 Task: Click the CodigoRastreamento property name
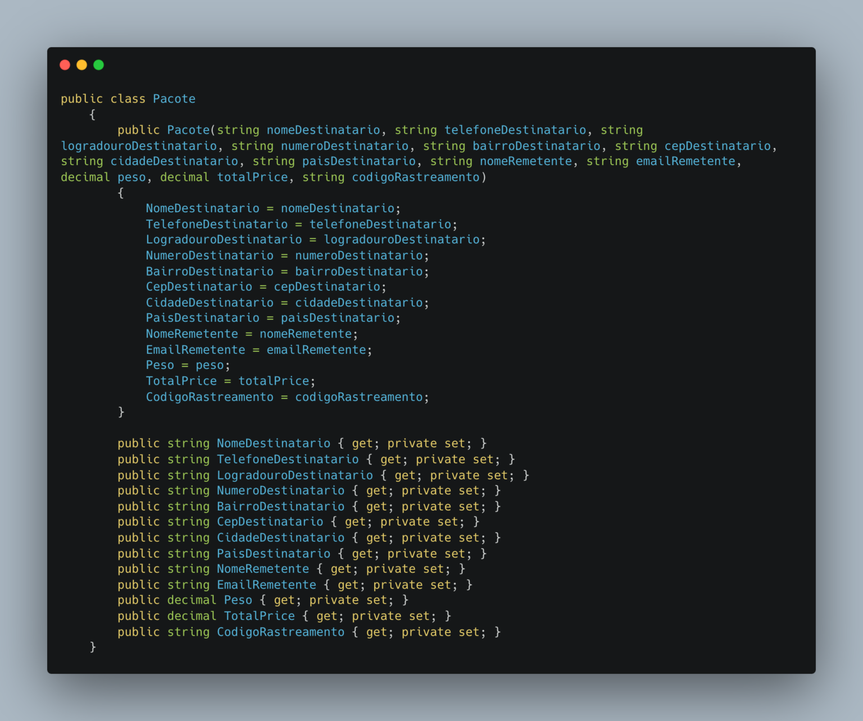tap(280, 631)
